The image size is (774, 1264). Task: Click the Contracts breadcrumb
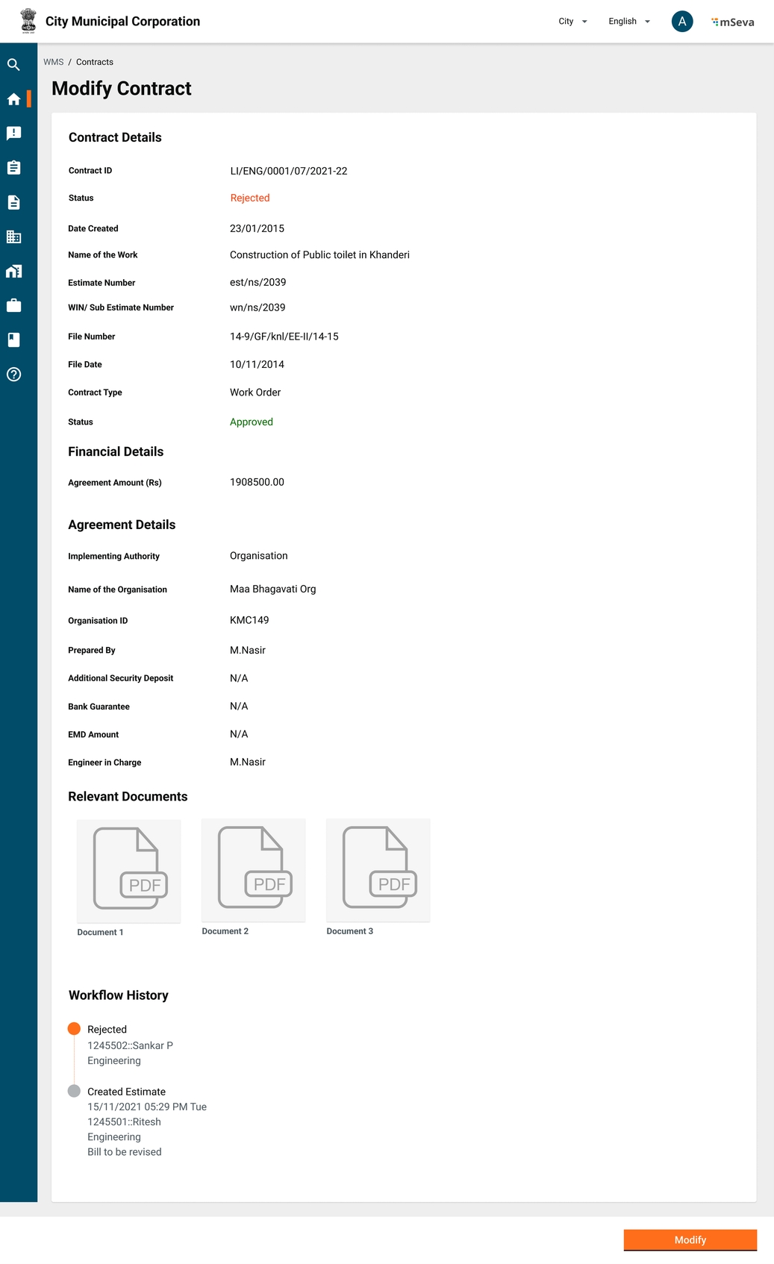click(95, 62)
